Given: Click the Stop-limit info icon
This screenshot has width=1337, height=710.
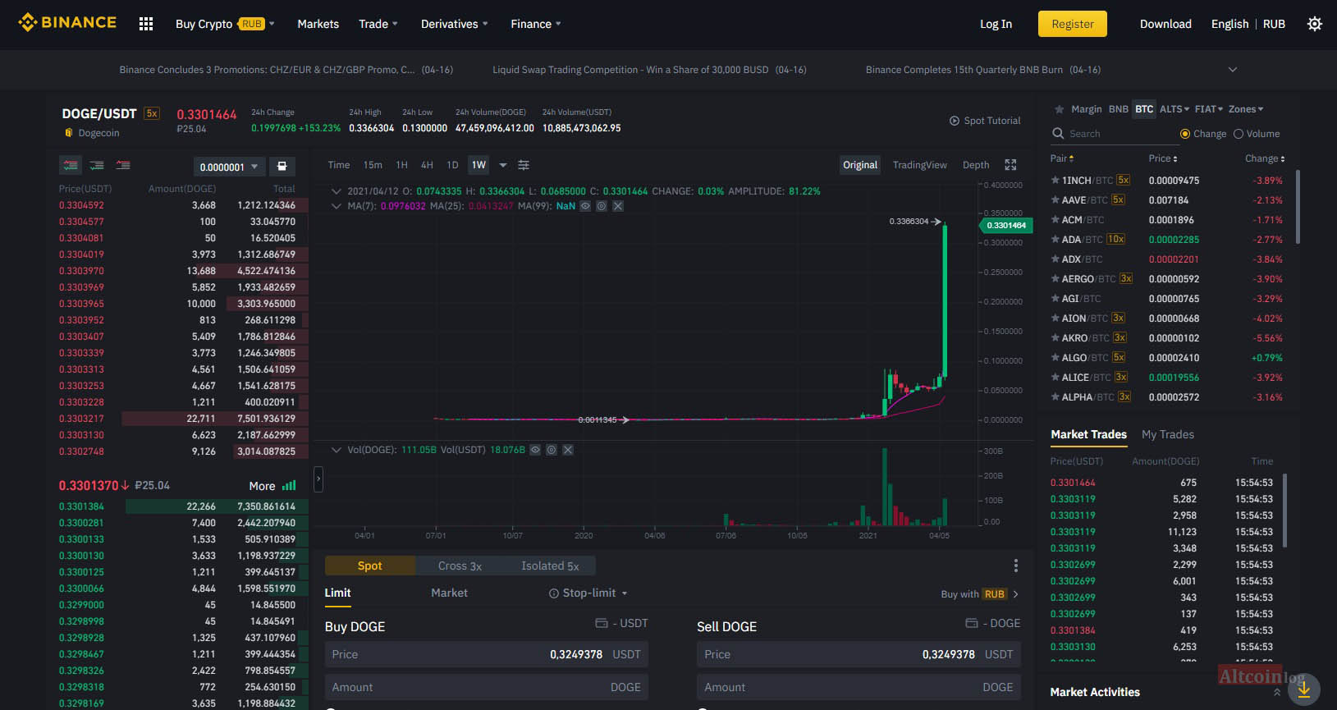Looking at the screenshot, I should 554,593.
